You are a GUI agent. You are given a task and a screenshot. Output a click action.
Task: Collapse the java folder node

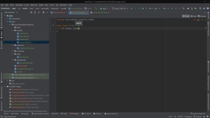[x=7, y=22]
